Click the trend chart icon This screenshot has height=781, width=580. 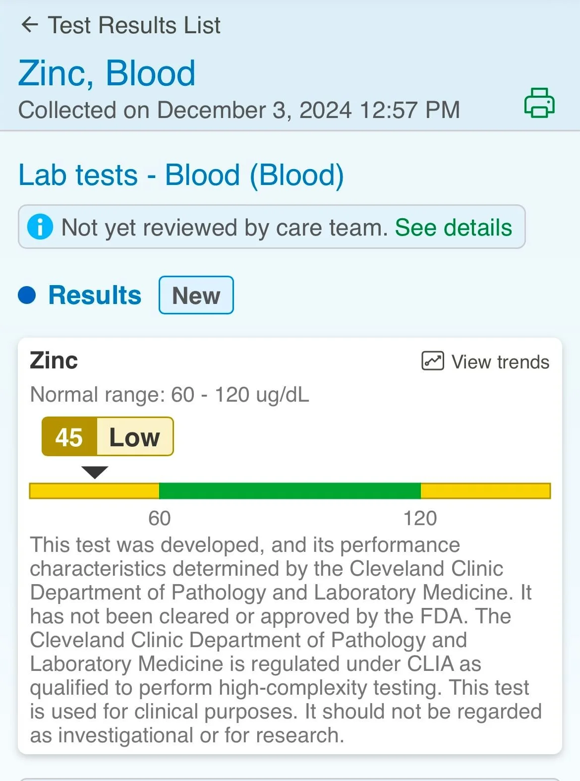tap(432, 361)
